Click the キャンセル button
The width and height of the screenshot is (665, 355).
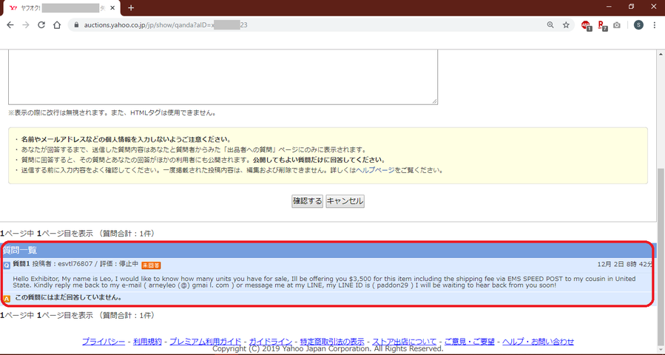[x=345, y=201]
